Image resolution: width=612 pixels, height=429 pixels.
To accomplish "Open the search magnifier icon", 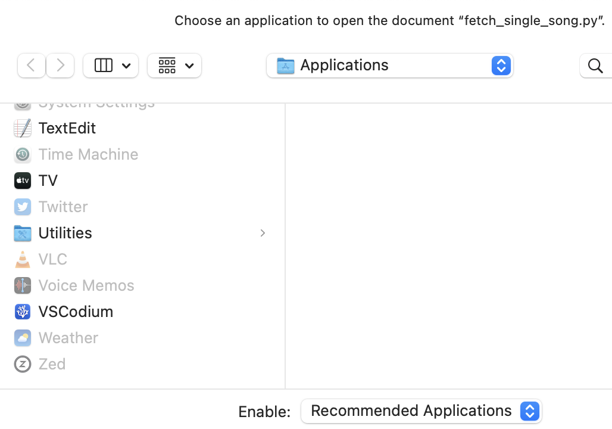I will 596,66.
